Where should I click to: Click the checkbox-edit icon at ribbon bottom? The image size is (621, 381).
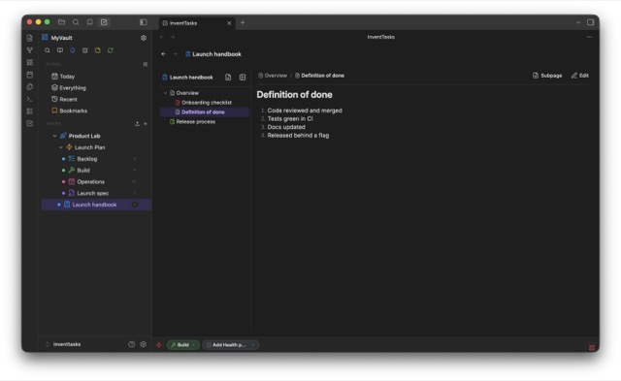[30, 123]
